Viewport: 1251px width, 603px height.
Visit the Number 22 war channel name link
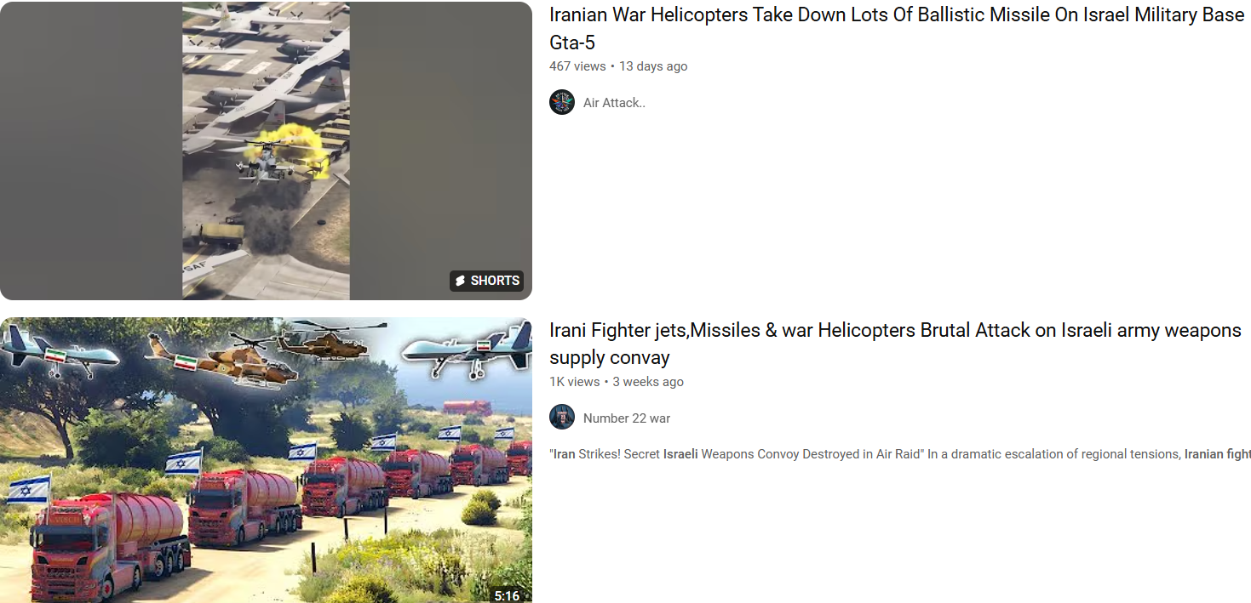[627, 418]
